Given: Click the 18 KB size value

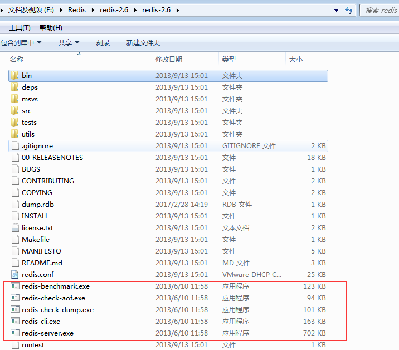Looking at the screenshot, I should (x=317, y=157).
